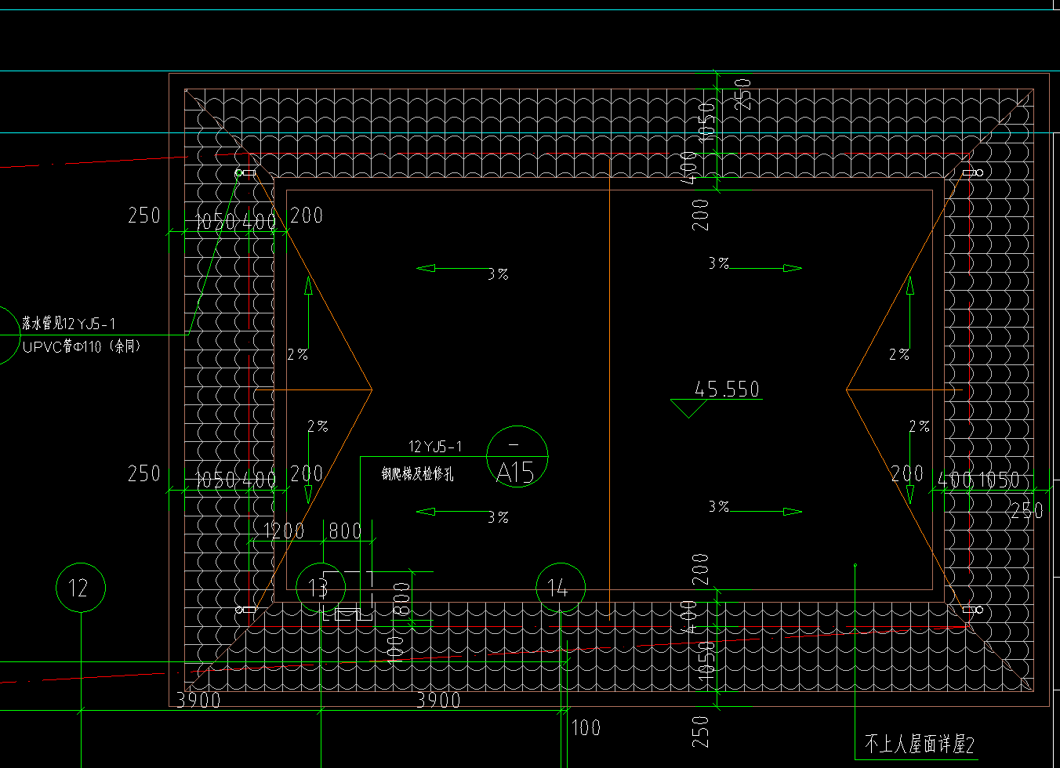Click the lower-right 3% slope label

[719, 507]
